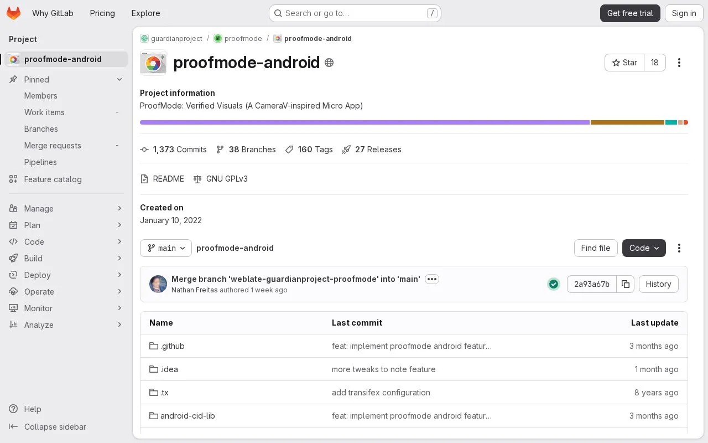
Task: Click the green pipeline passed status icon
Action: point(554,284)
